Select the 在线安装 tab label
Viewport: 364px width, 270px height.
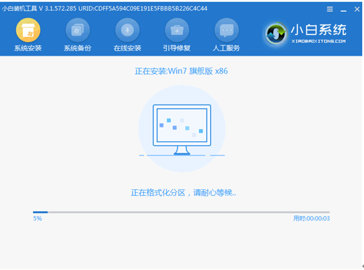[x=127, y=48]
